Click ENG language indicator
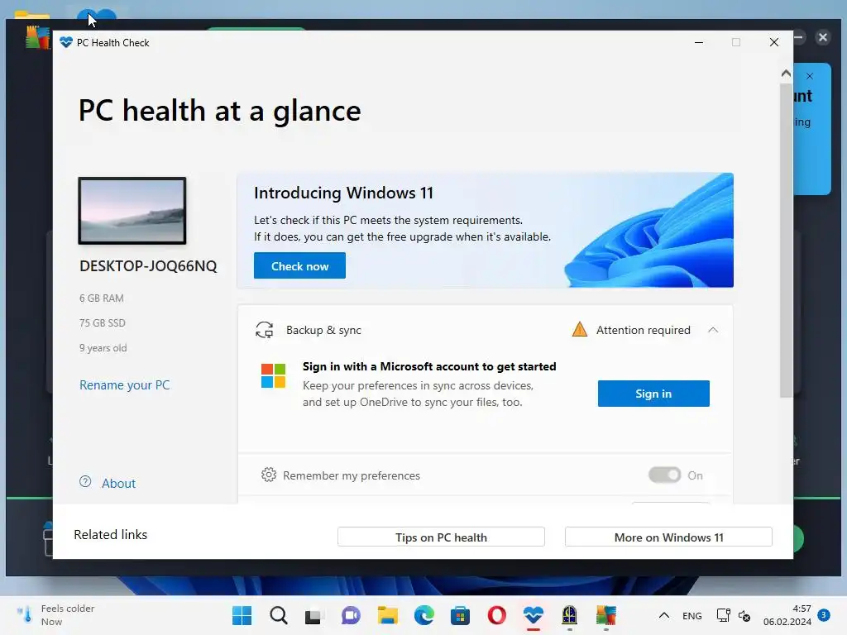Screen dimensions: 847x635 pyautogui.click(x=692, y=615)
